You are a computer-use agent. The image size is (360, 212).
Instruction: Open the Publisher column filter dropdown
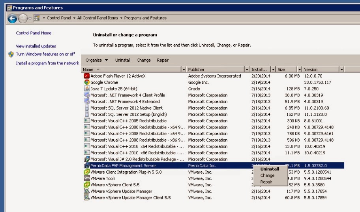tap(247, 70)
